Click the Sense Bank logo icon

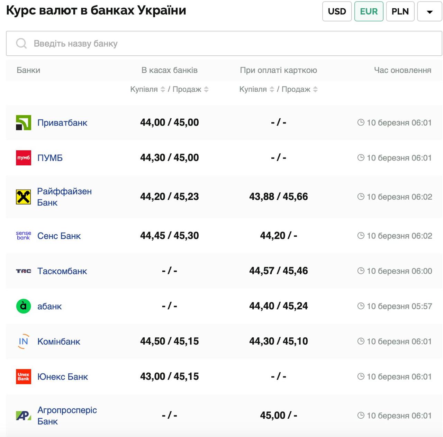(24, 236)
